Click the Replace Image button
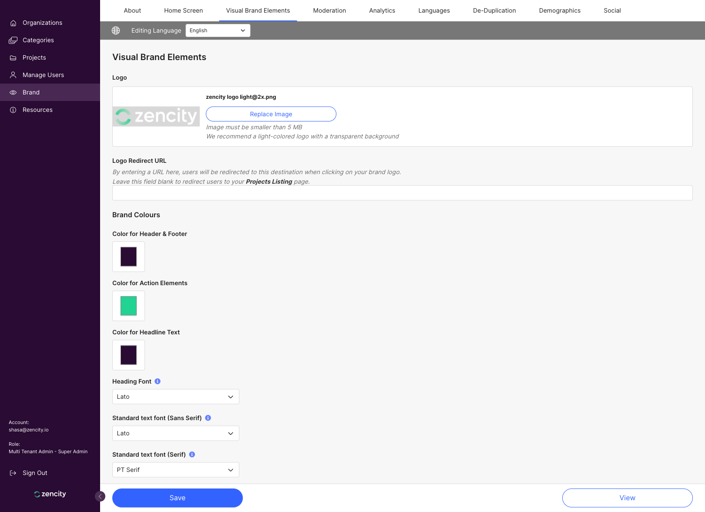 [x=271, y=114]
